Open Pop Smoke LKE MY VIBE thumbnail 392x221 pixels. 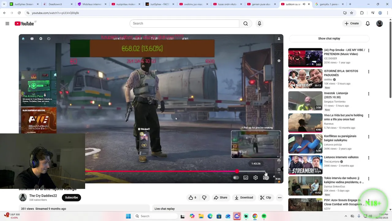point(305,58)
